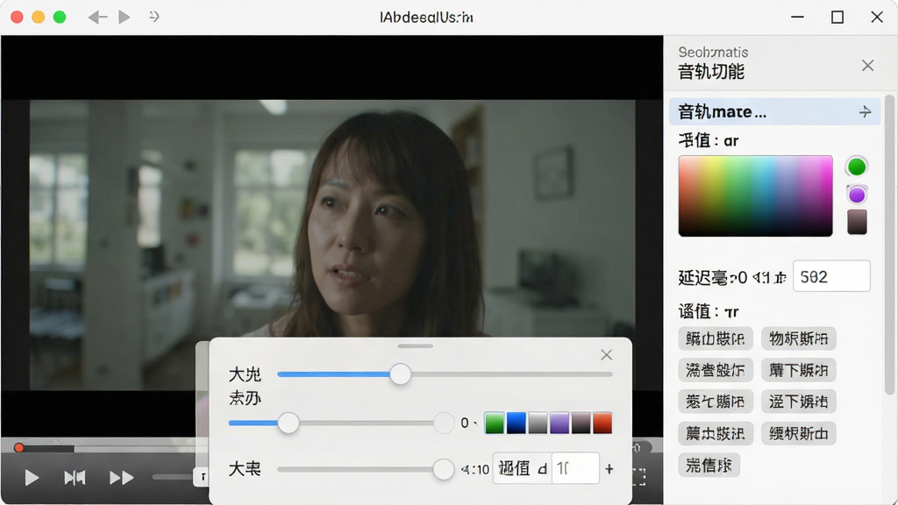Expand the 音轨mate row arrow
898x505 pixels.
click(865, 111)
